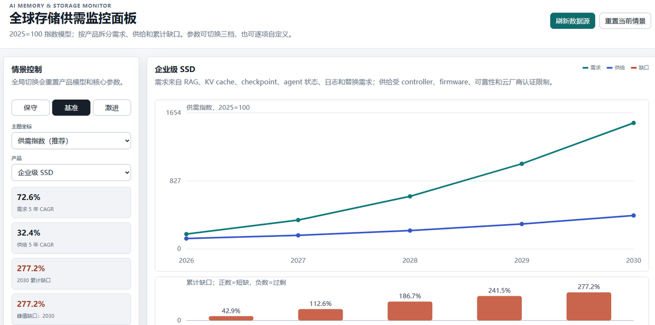This screenshot has width=655, height=325.
Task: Click the 32.4% 供给 5 年 CAGR card
Action: (x=71, y=238)
